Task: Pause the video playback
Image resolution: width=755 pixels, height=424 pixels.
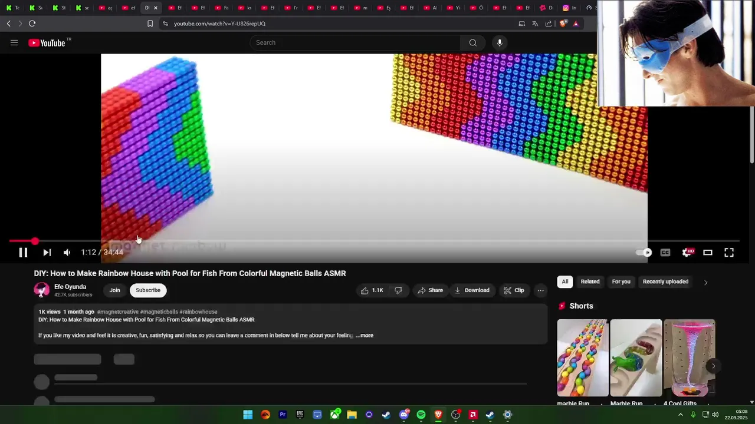Action: pos(23,253)
